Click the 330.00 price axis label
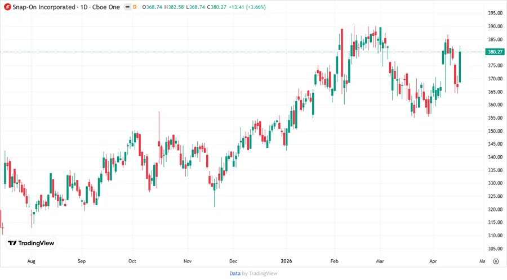This screenshot has height=280, width=507. click(495, 183)
